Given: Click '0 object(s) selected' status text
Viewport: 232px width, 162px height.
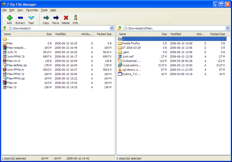Looking at the screenshot, I should click(x=129, y=158).
